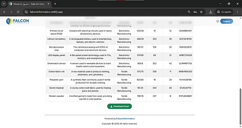
Task: Click code GNARB63167
Action: point(185,31)
